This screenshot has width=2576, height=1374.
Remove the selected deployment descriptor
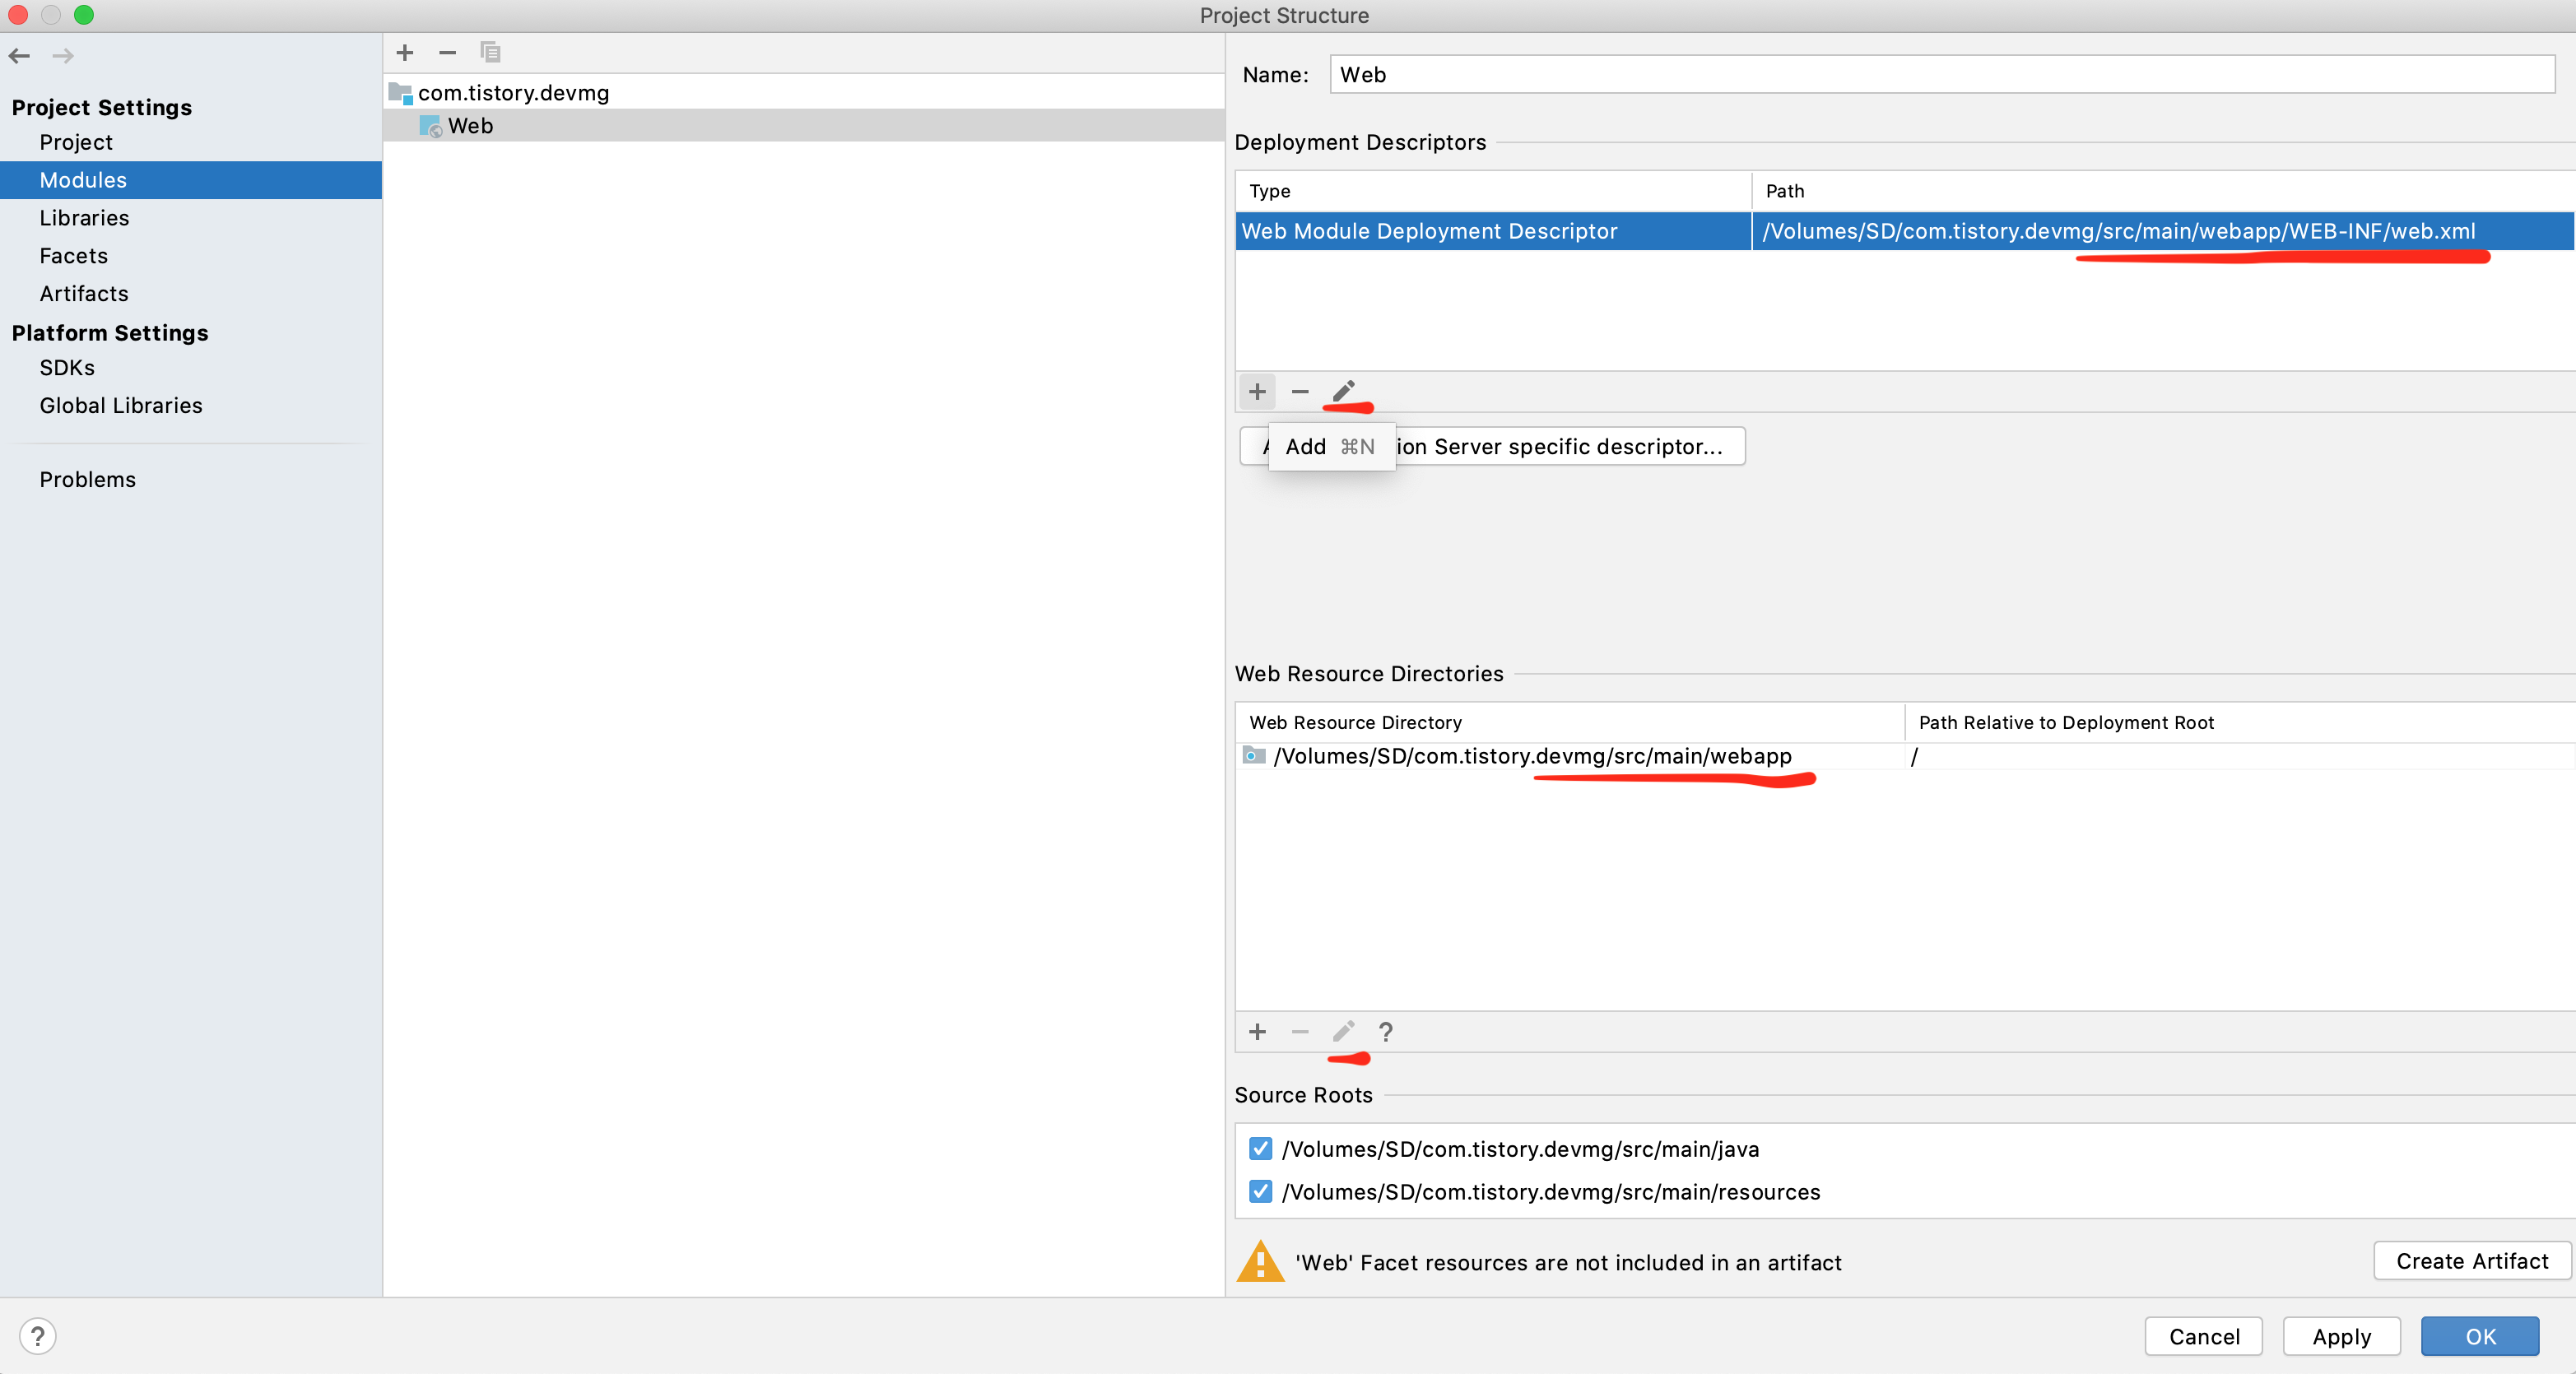pos(1300,392)
